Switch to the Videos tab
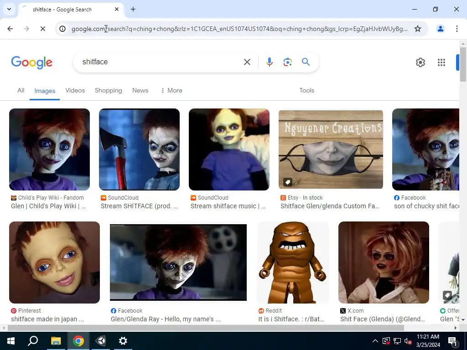 75,91
